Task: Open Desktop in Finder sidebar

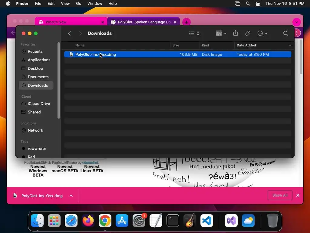Action: tap(35, 68)
